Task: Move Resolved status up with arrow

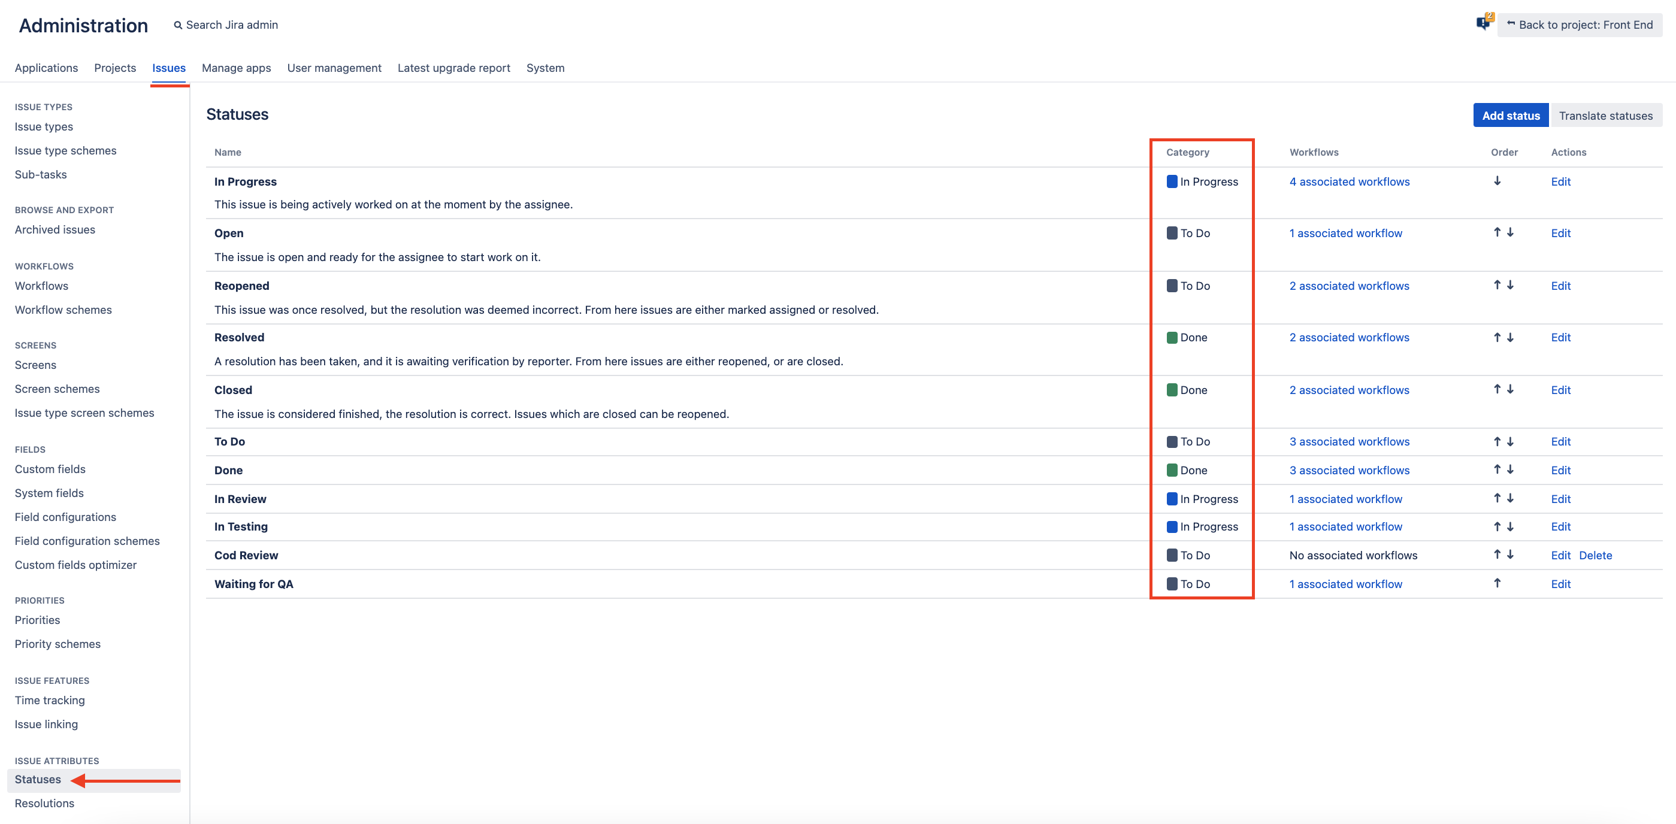Action: [1497, 337]
